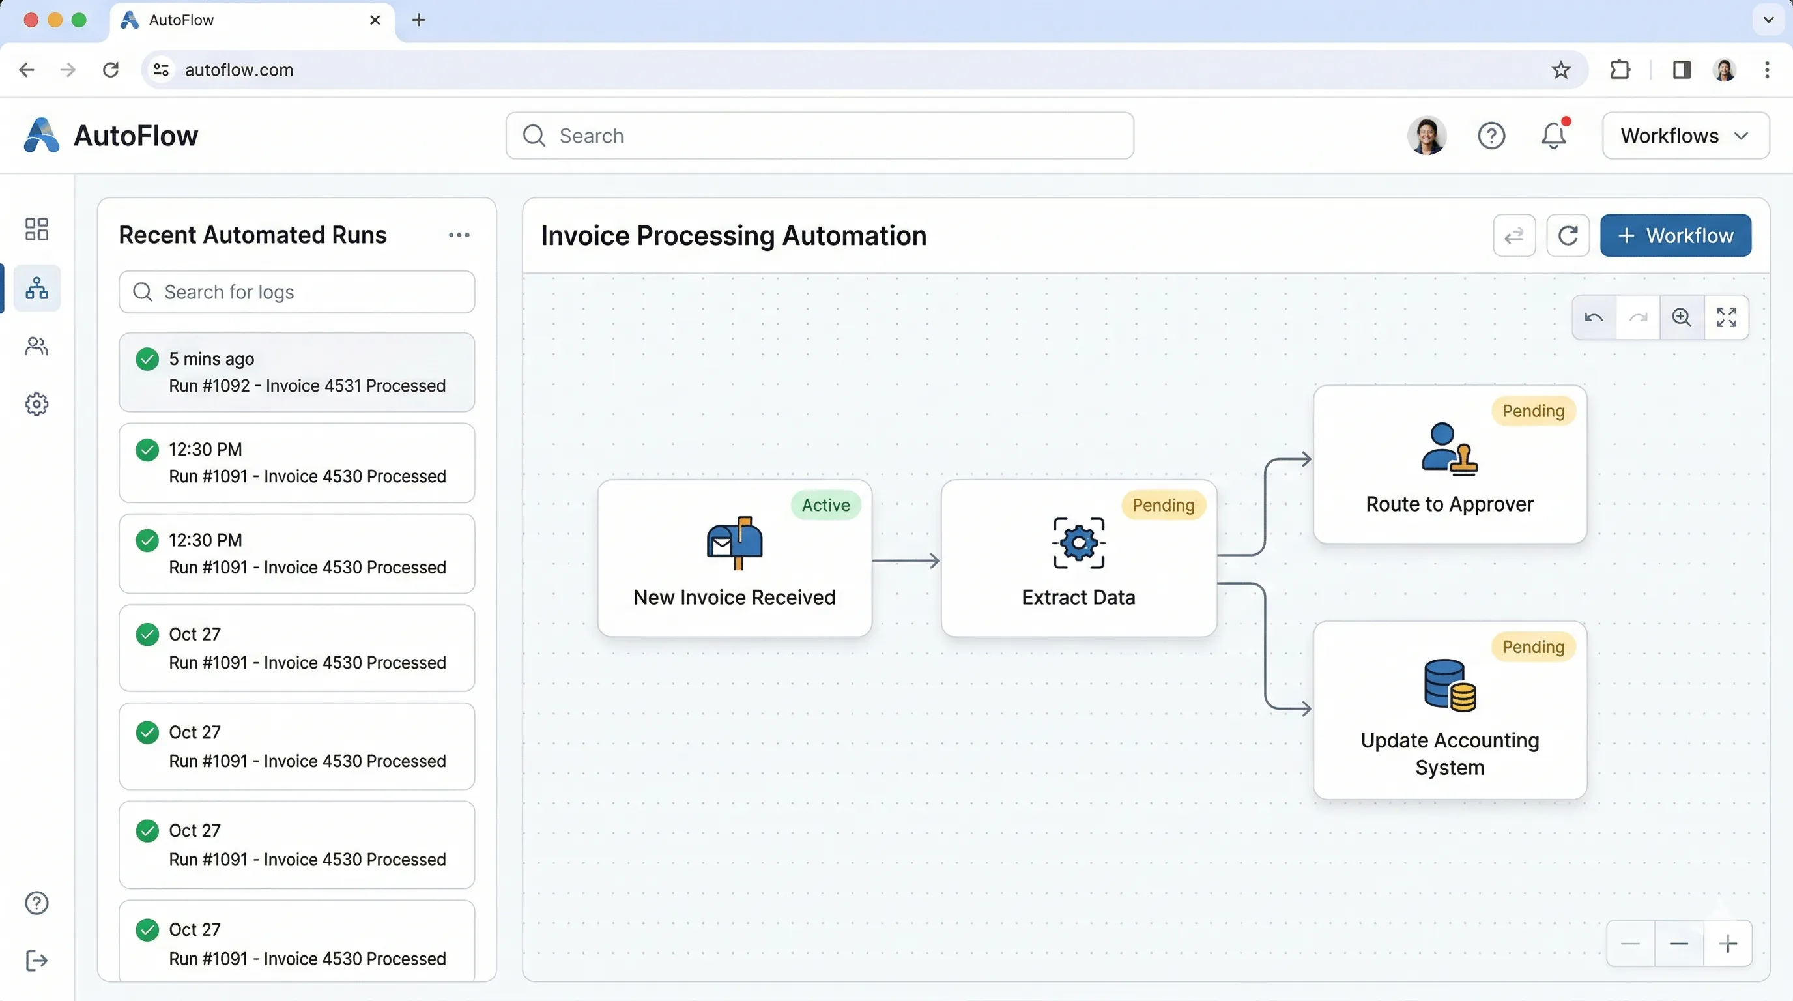
Task: Refresh the workflow canvas
Action: coord(1568,235)
